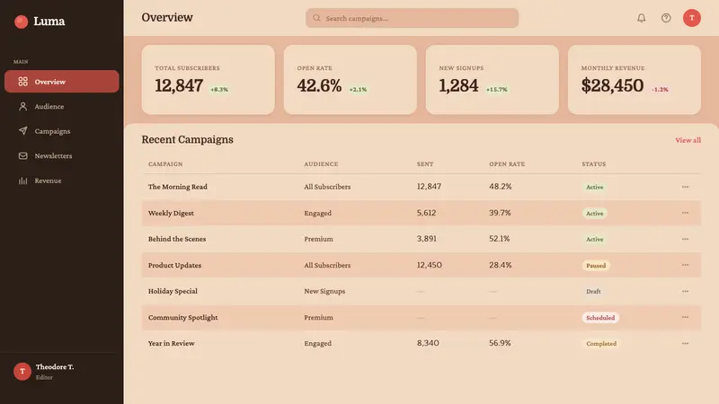
Task: Click the search magnifier icon
Action: pyautogui.click(x=316, y=18)
